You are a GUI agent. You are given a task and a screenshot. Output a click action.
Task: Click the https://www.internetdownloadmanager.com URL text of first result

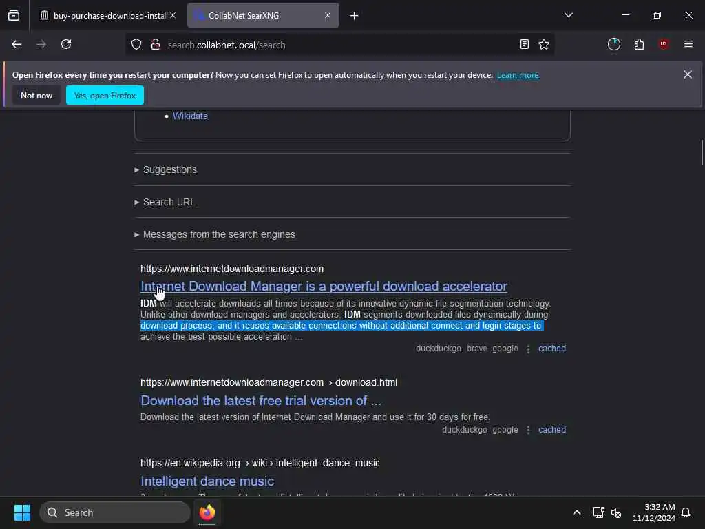tap(232, 269)
